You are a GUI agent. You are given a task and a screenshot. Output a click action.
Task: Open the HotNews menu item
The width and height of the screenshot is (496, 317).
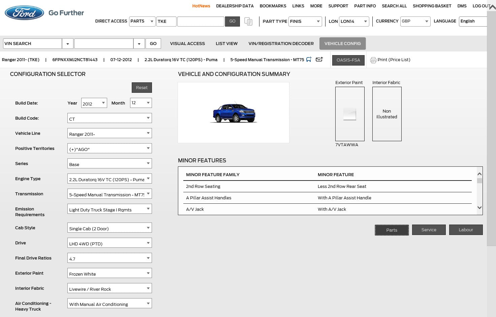(x=201, y=6)
